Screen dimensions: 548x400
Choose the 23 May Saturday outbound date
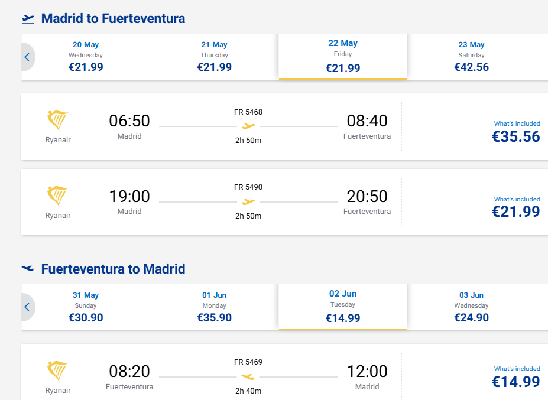click(471, 57)
